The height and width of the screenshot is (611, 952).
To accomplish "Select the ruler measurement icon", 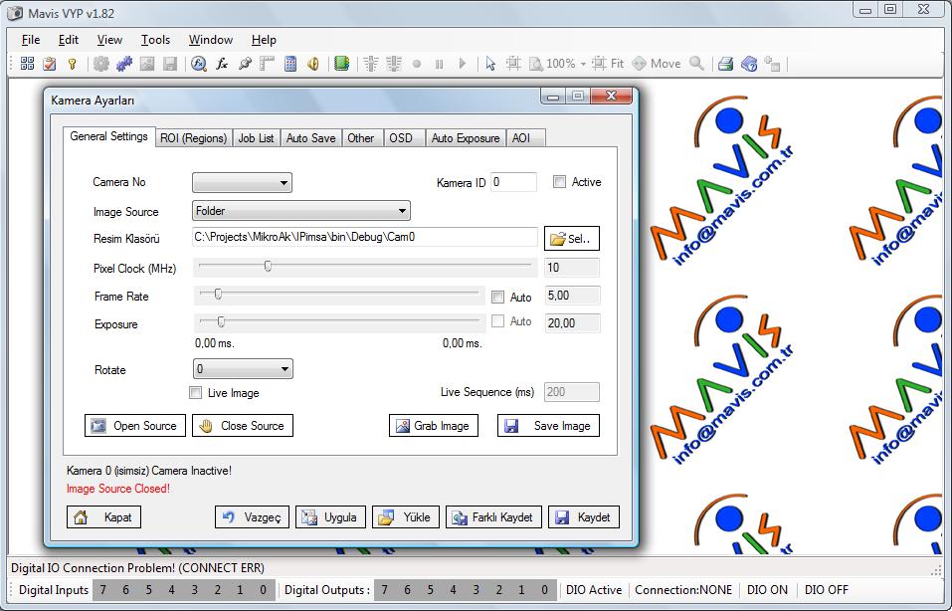I will click(x=268, y=63).
